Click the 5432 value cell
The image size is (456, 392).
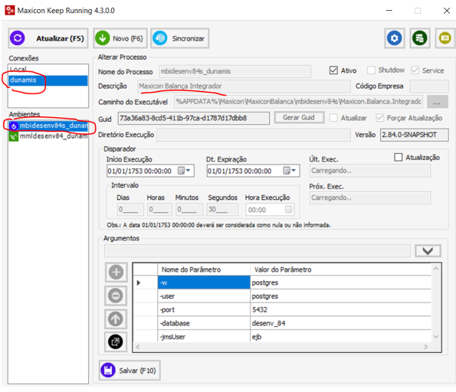pyautogui.click(x=340, y=310)
